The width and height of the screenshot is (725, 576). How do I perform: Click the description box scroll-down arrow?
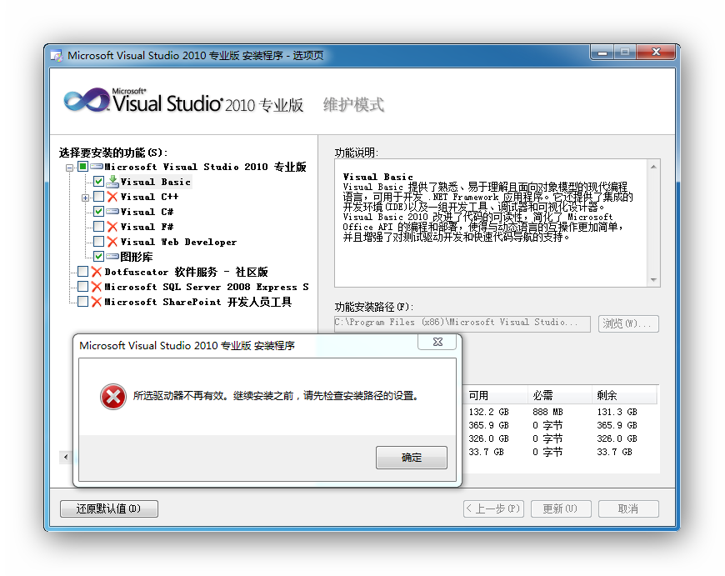tap(653, 280)
